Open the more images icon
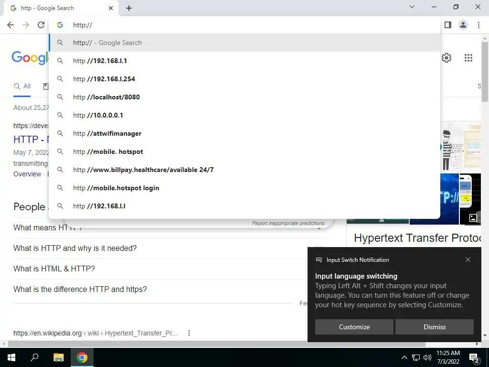Viewport: 489px width, 367px height. [x=473, y=218]
